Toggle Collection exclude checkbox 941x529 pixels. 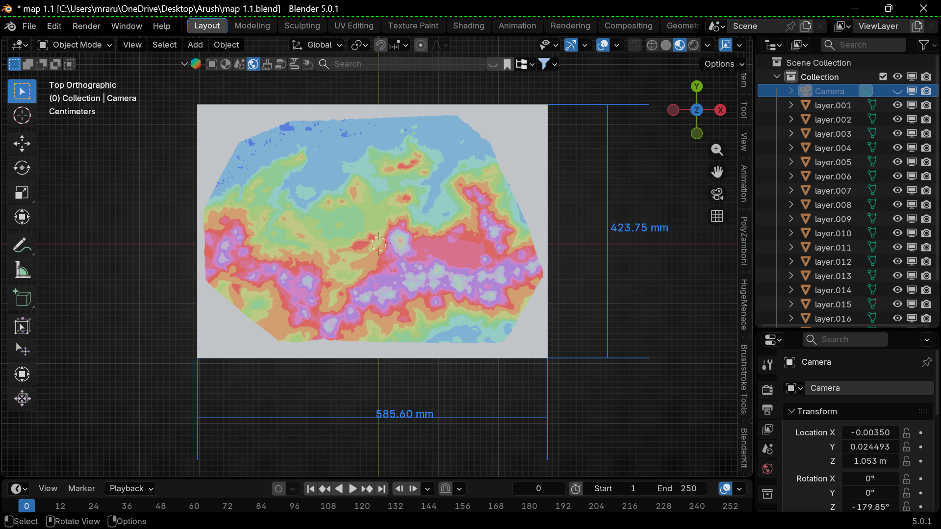point(883,76)
